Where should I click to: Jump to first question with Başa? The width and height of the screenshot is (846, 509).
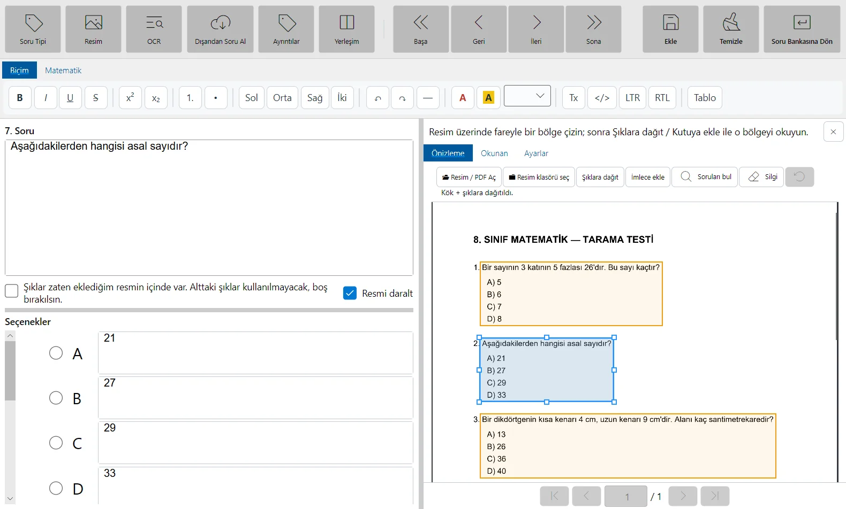[x=421, y=29]
